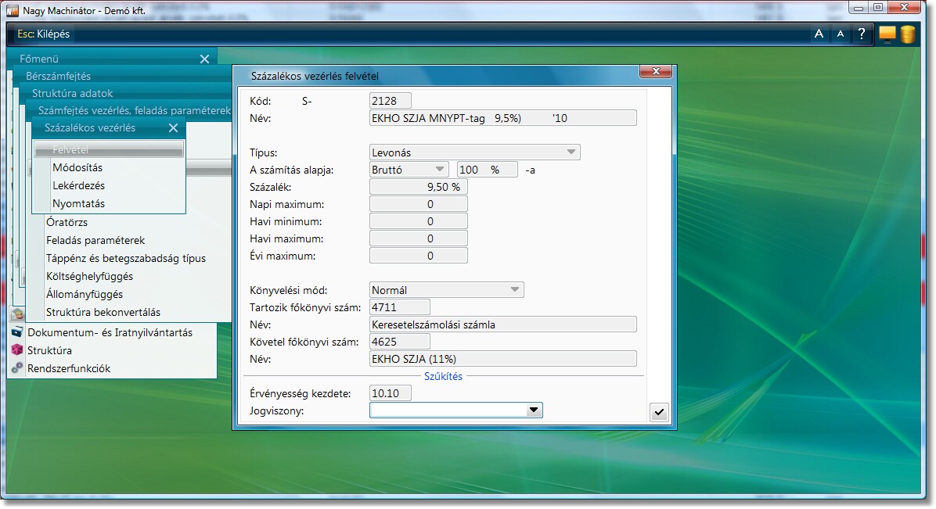The height and width of the screenshot is (509, 936).
Task: Close the Százalékos vezérlés submenu
Action: [173, 128]
